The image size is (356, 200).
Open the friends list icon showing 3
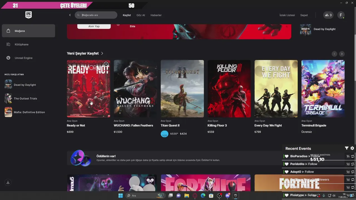coord(328,15)
